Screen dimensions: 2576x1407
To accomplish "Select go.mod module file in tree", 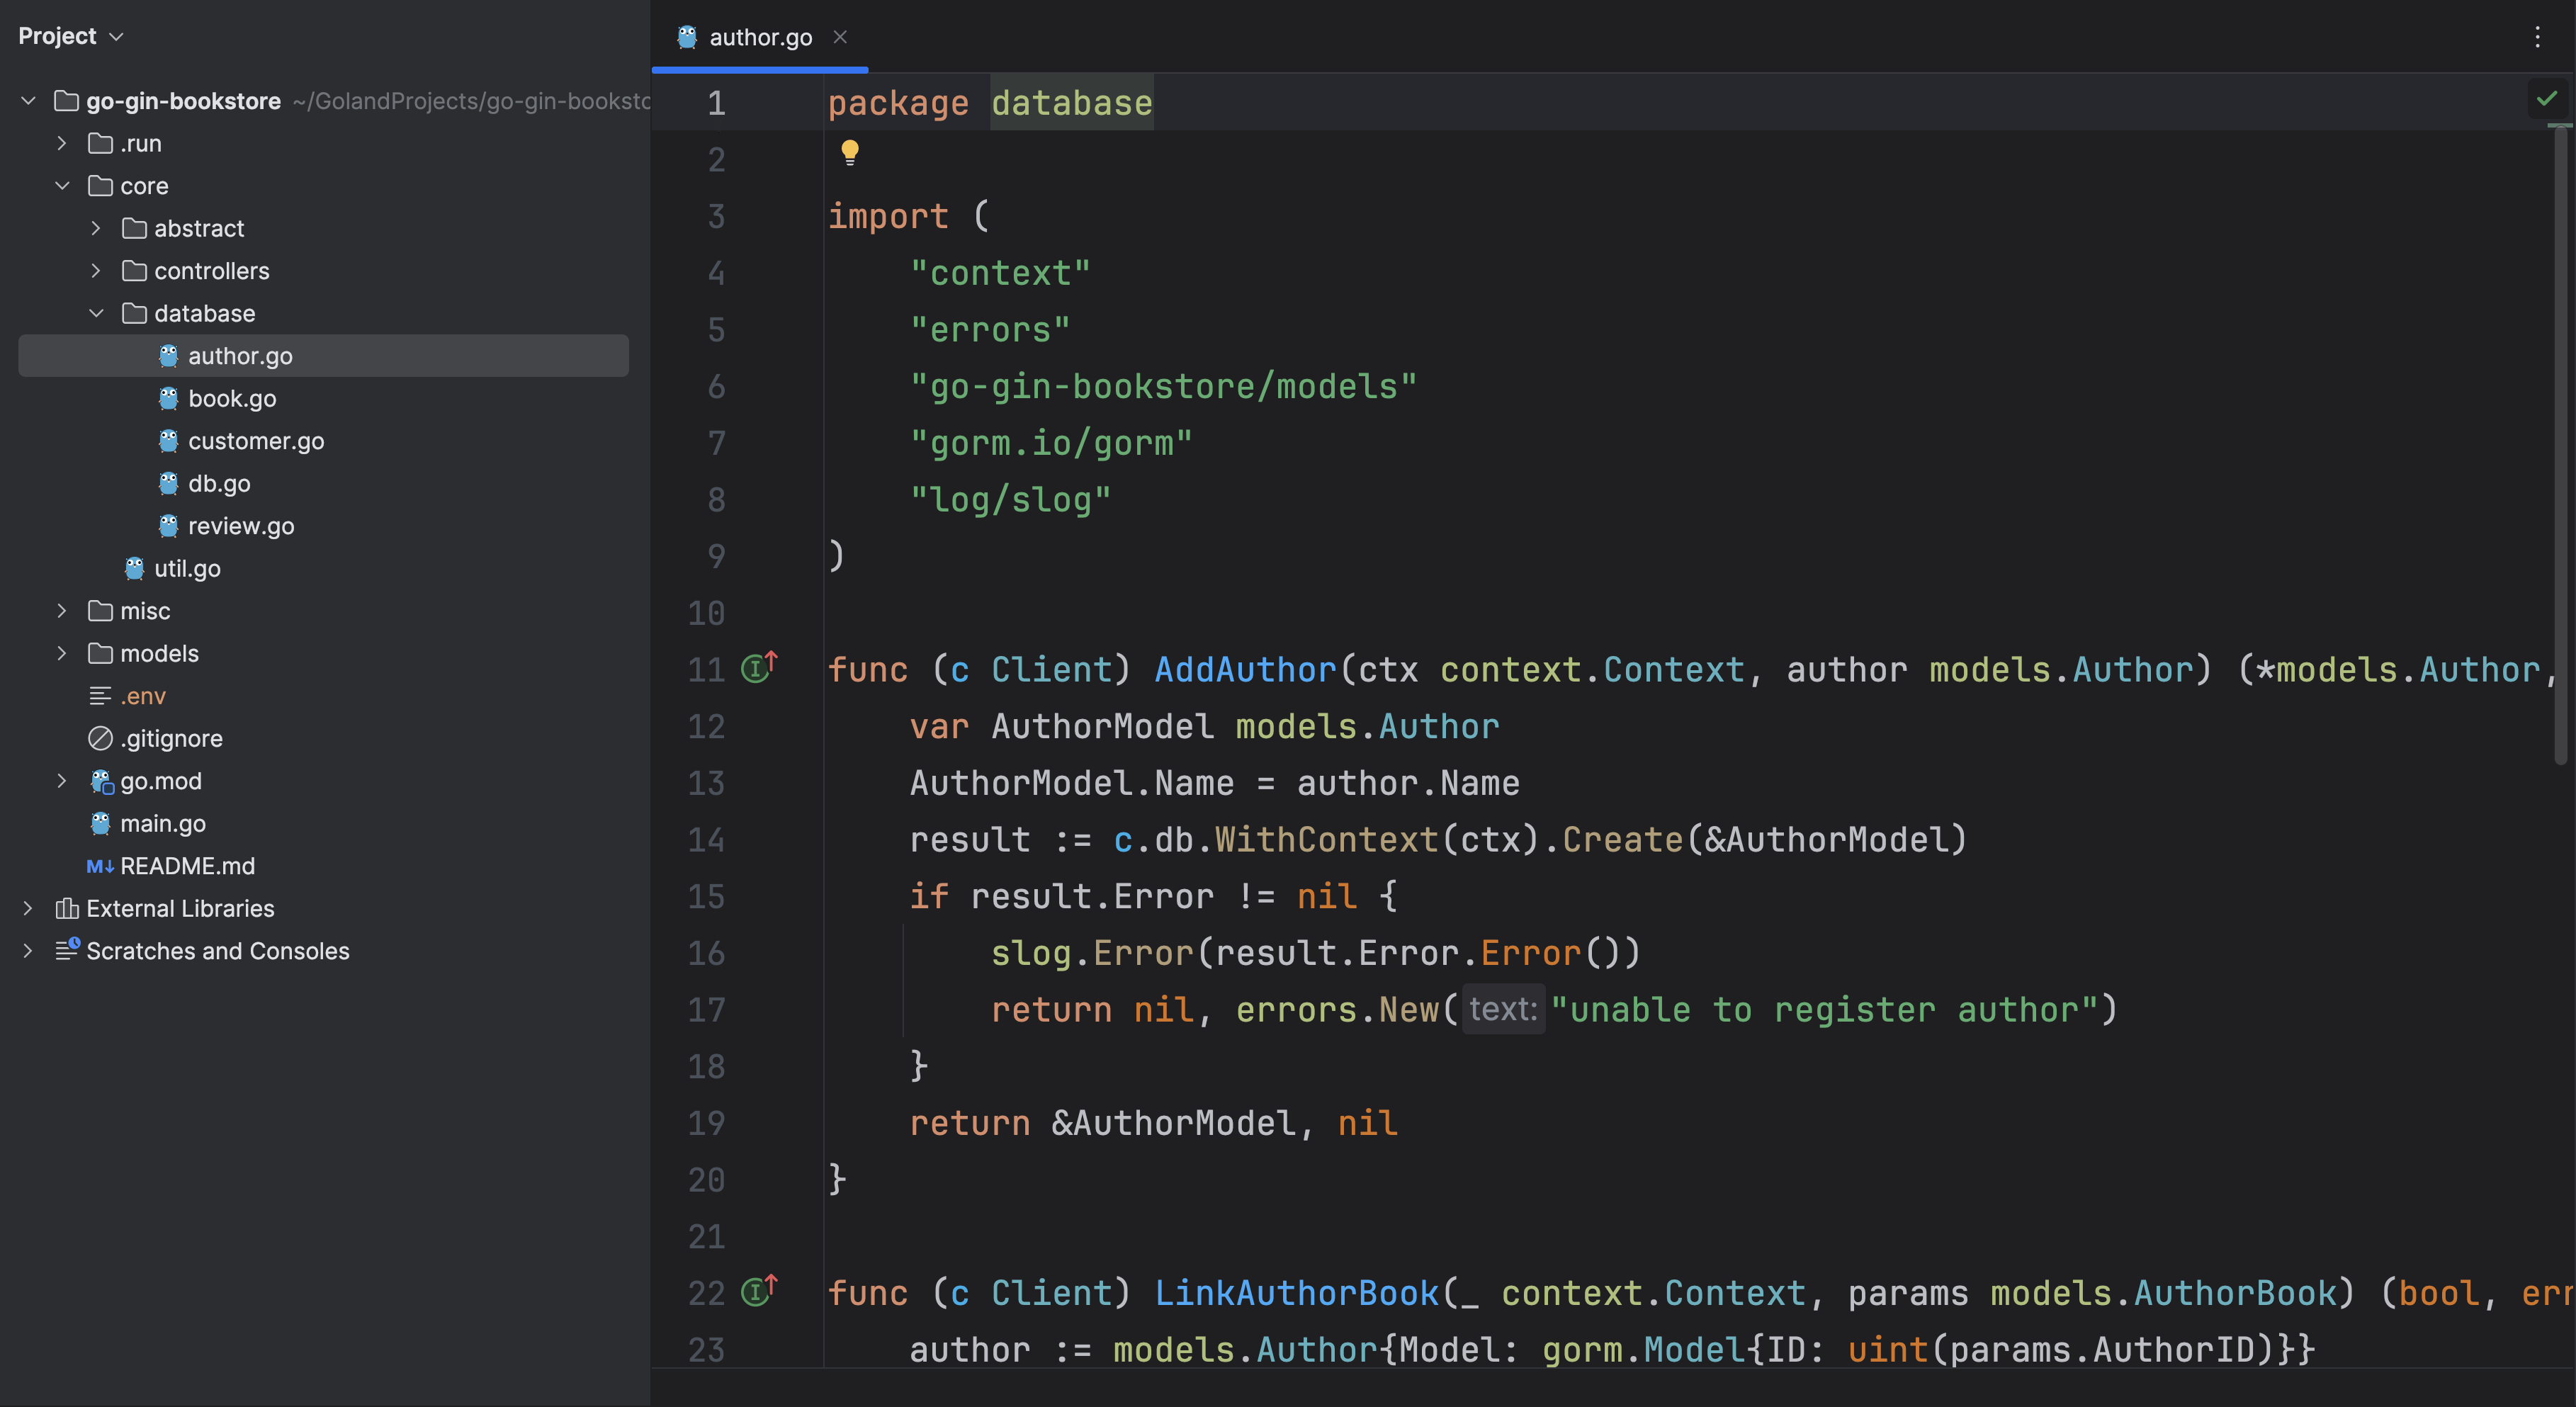I will point(160,781).
